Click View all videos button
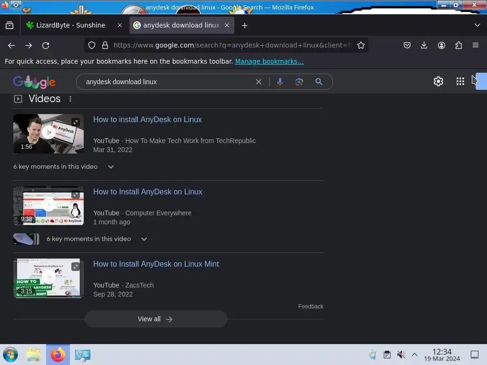Image resolution: width=487 pixels, height=365 pixels. 156,319
